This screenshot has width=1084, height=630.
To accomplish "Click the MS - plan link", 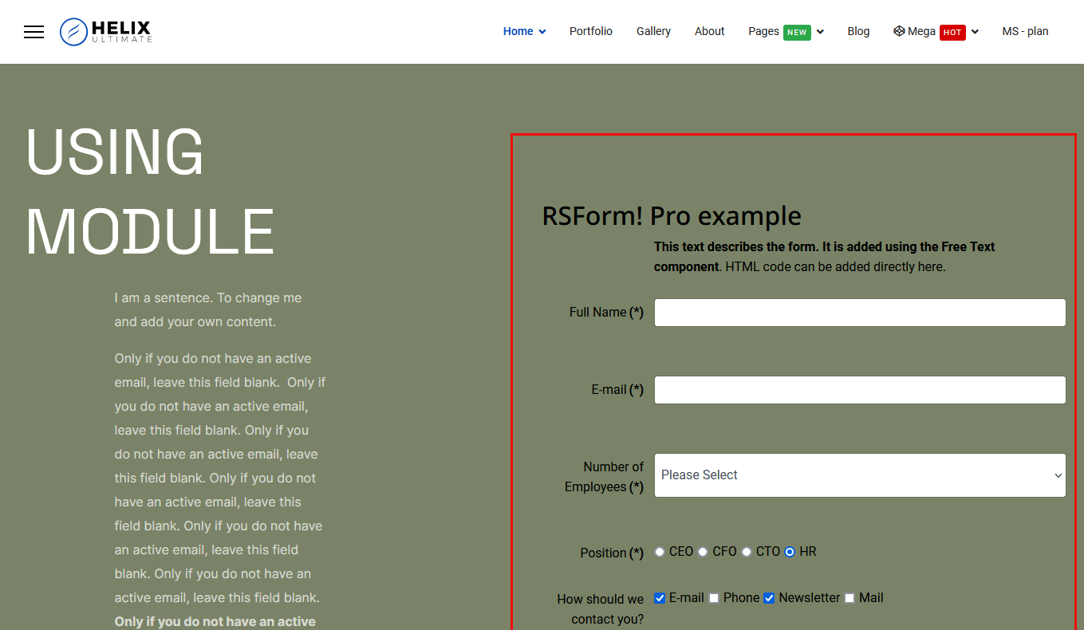I will [x=1025, y=31].
